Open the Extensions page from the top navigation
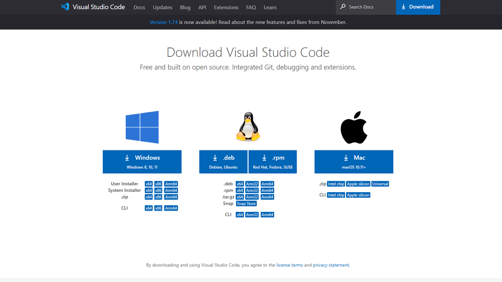This screenshot has width=502, height=282. coord(226,7)
